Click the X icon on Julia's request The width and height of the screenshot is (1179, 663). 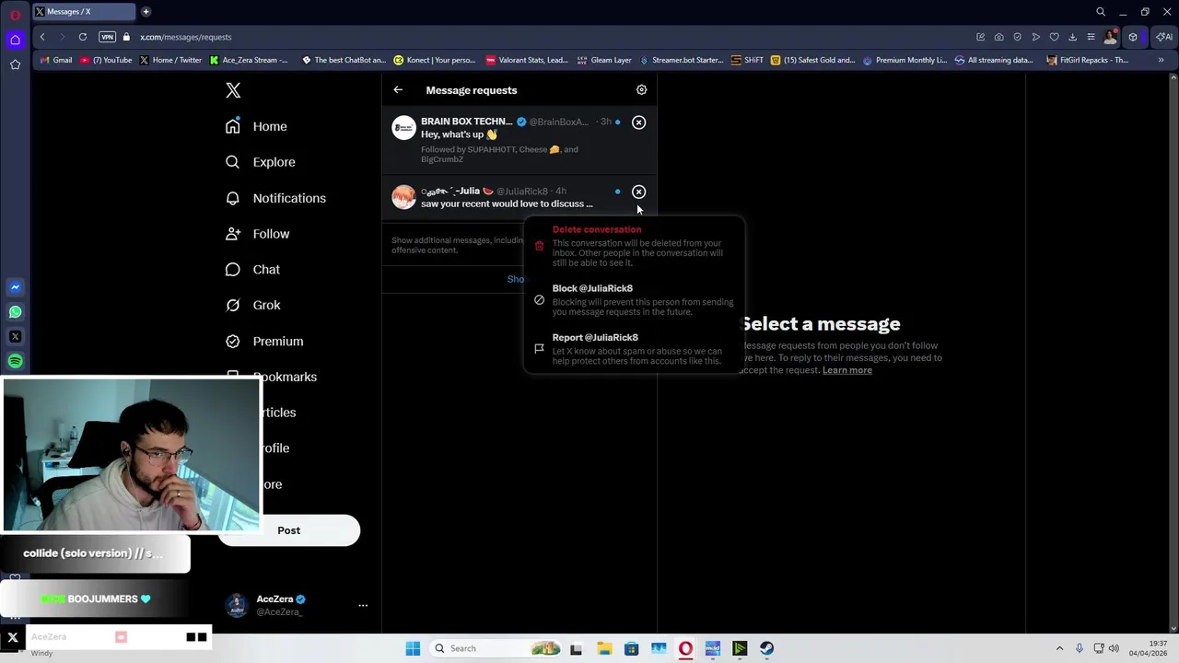pos(639,192)
